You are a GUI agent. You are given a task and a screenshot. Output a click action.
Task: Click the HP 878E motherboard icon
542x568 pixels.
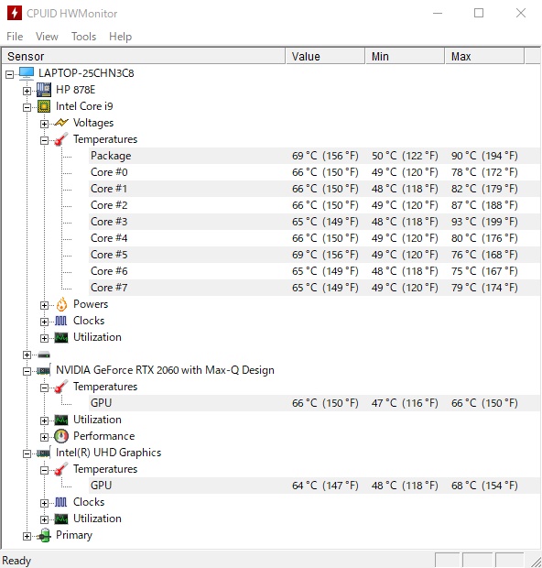[x=44, y=90]
